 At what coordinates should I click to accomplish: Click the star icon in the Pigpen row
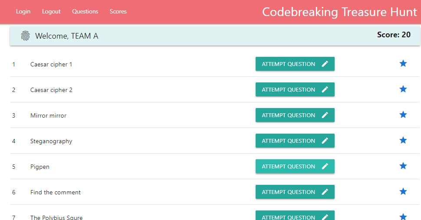pos(403,166)
